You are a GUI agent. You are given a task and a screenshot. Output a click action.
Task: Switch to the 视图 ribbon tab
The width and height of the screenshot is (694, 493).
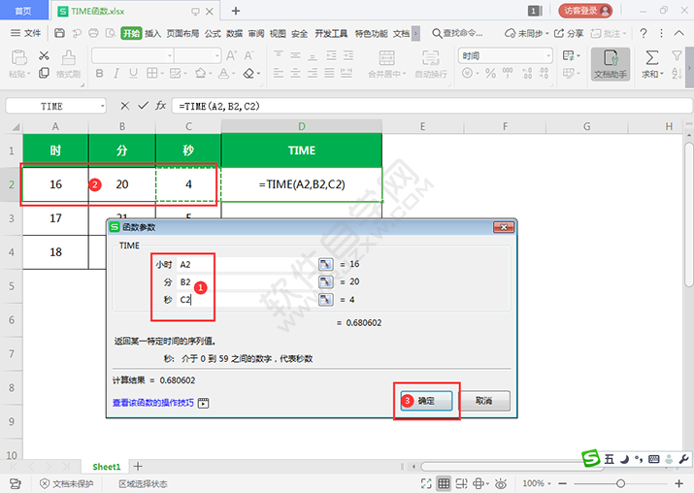(278, 33)
